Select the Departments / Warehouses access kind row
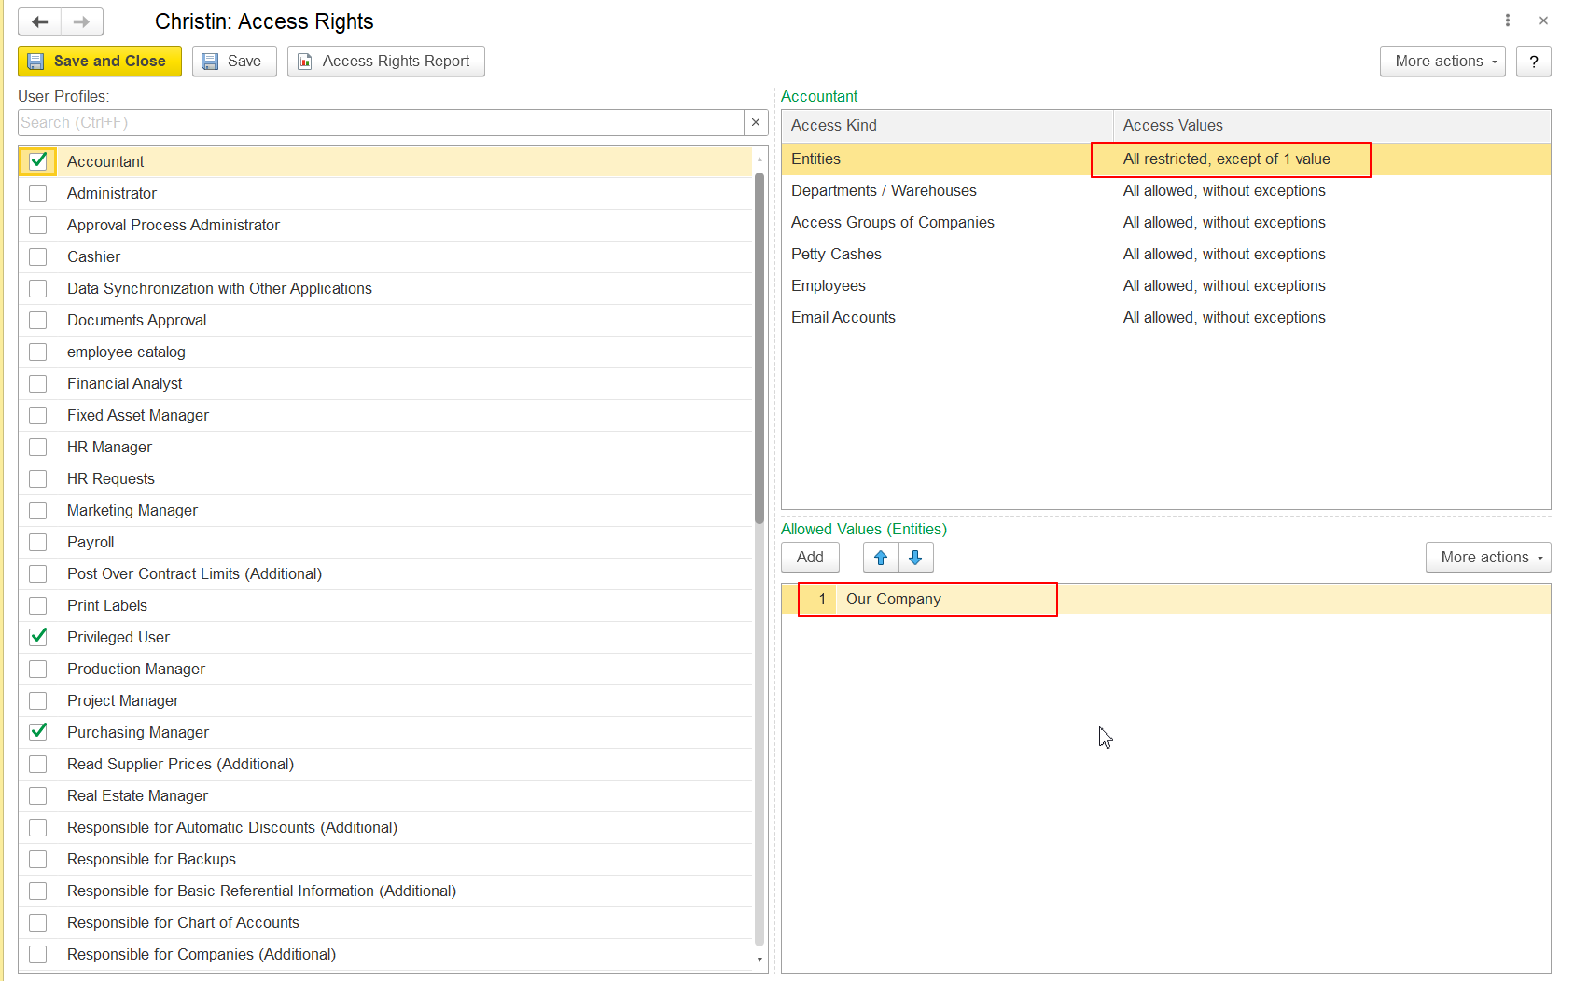 884,191
